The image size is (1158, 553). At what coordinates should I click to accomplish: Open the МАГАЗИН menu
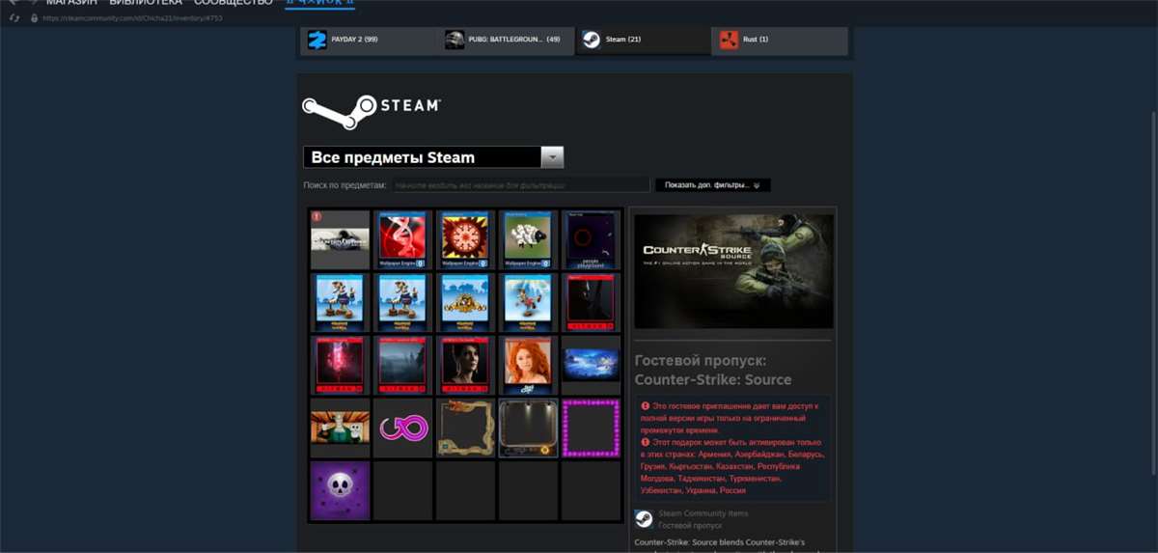pos(71,3)
